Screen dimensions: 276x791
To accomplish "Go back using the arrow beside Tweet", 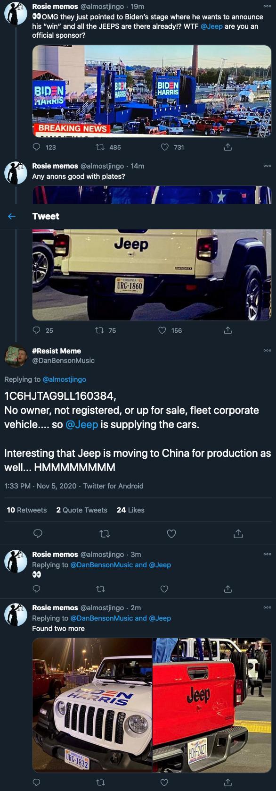I will pos(12,216).
